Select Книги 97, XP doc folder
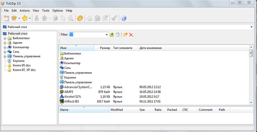The width and height of the screenshot is (257, 132). [x=24, y=70]
